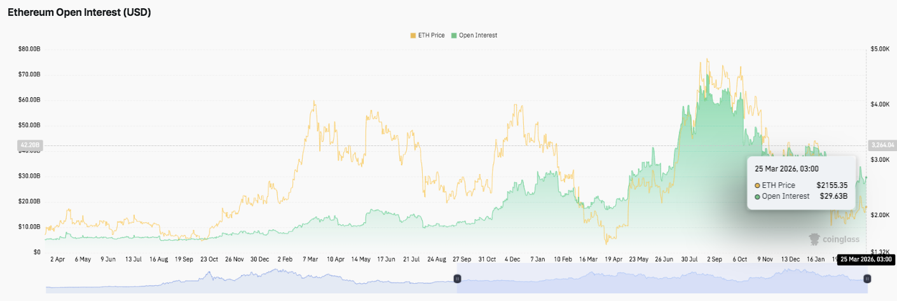The image size is (897, 301).
Task: Click the 3,264.04 price marker on right axis
Action: coord(881,145)
